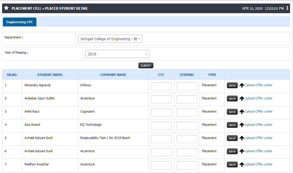Switch to the Engineering CPC tab
The height and width of the screenshot is (173, 293).
coord(20,22)
